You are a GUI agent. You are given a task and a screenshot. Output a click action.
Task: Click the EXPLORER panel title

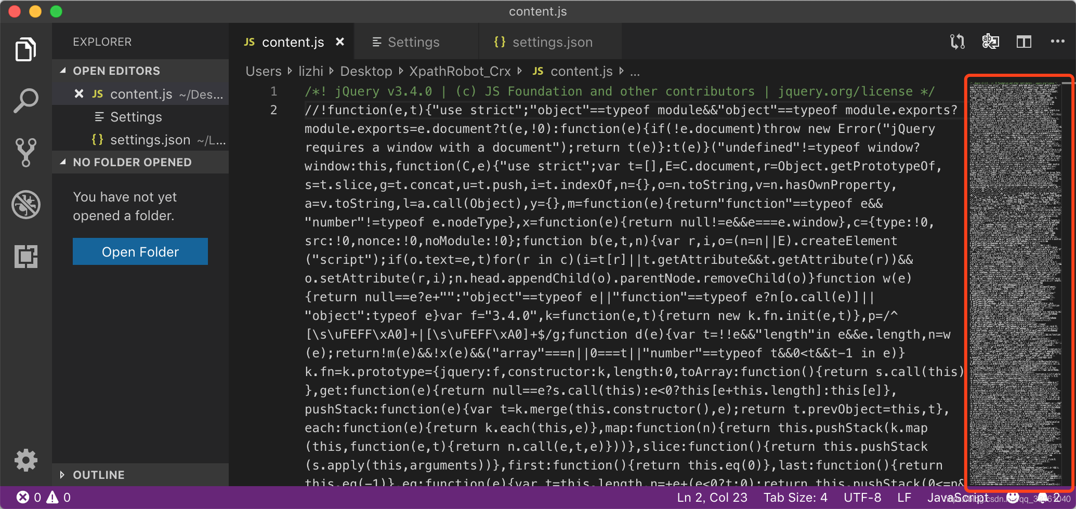(102, 42)
